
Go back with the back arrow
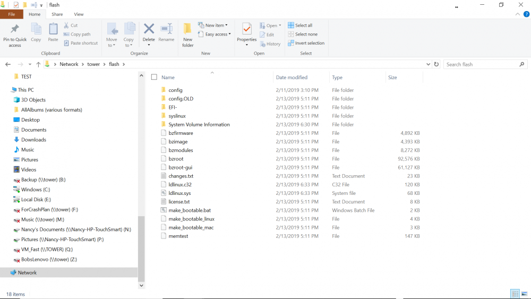click(8, 64)
